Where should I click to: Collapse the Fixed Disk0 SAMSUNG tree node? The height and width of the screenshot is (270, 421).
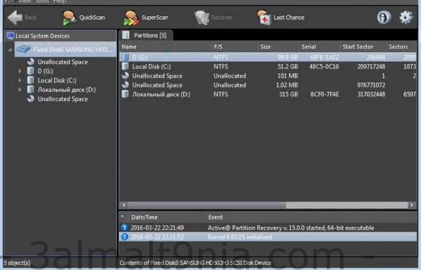(10, 50)
